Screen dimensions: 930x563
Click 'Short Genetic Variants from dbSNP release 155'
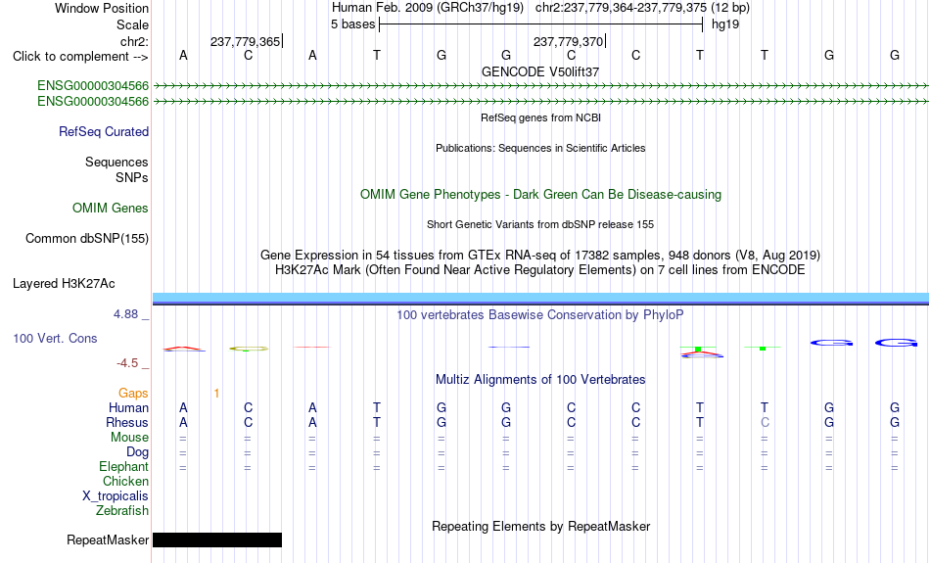(x=540, y=224)
